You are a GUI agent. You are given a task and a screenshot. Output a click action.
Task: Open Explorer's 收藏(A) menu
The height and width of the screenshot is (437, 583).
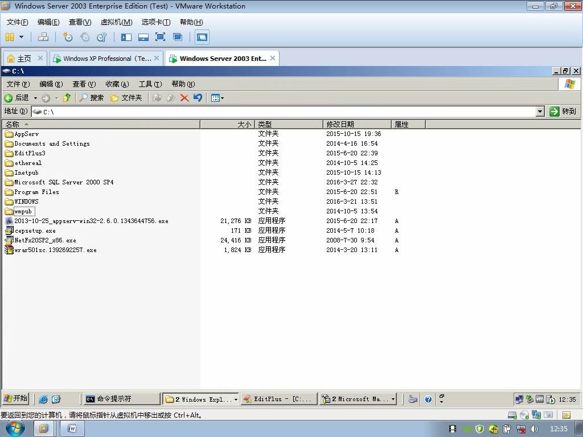[x=117, y=84]
